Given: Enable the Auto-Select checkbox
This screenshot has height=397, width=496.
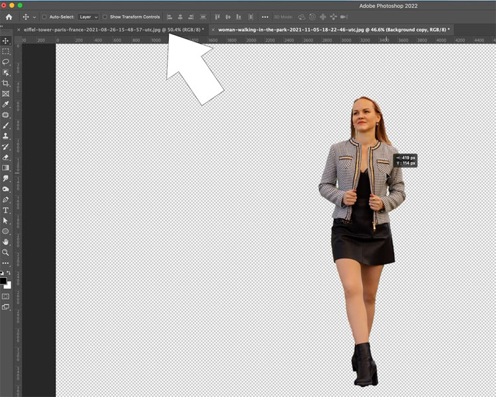Looking at the screenshot, I should [44, 17].
